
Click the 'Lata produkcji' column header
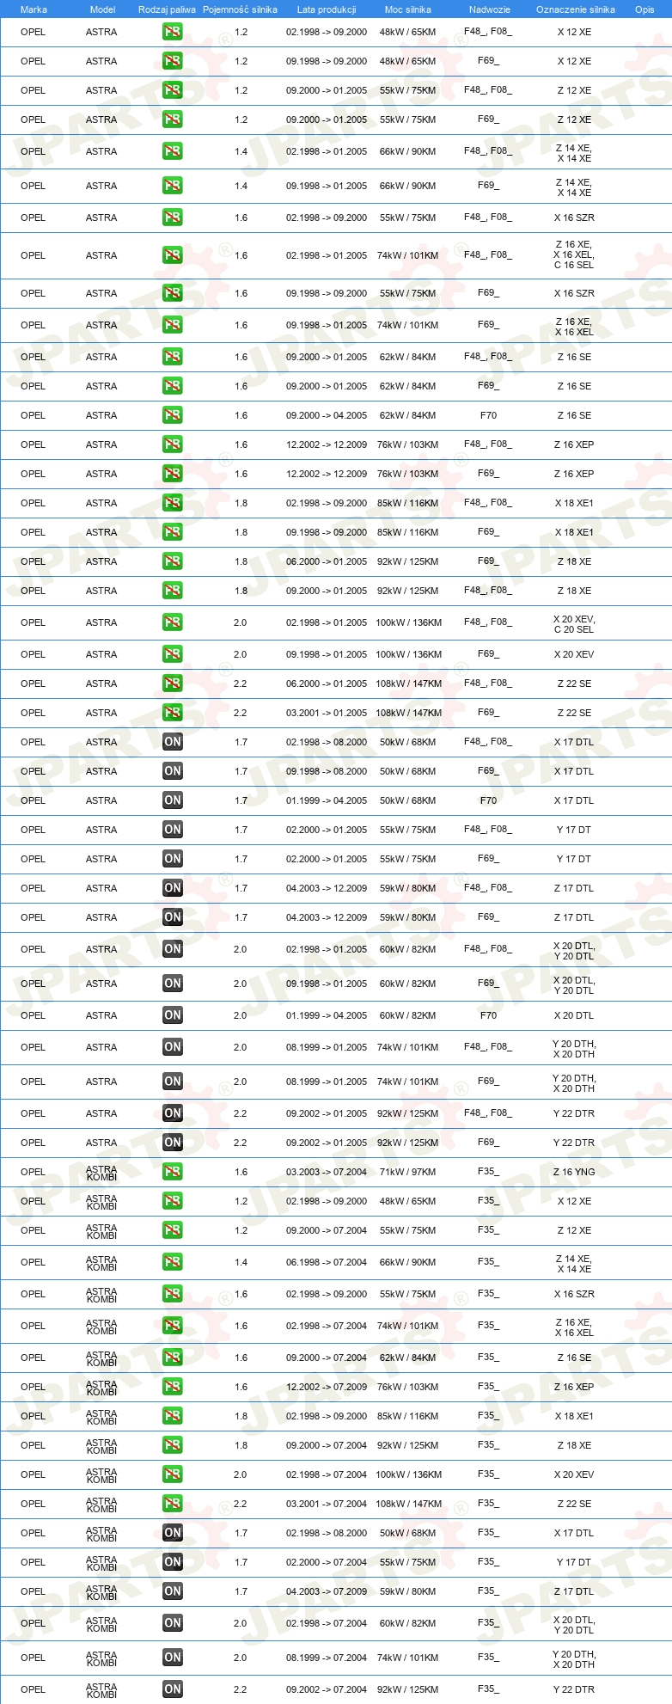pyautogui.click(x=327, y=9)
